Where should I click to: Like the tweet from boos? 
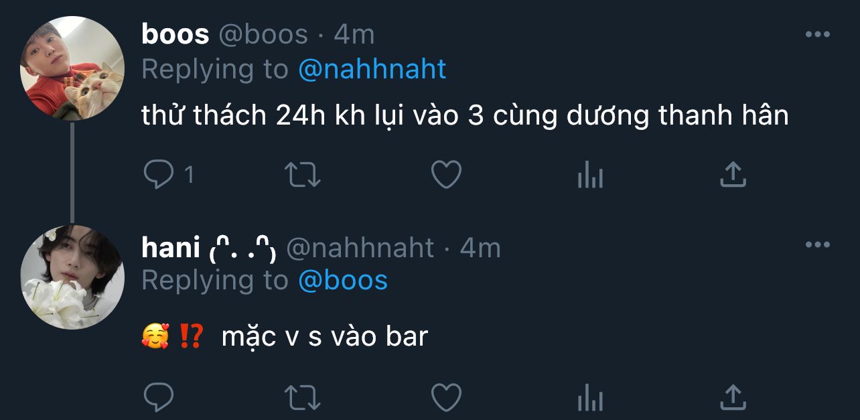[x=446, y=175]
